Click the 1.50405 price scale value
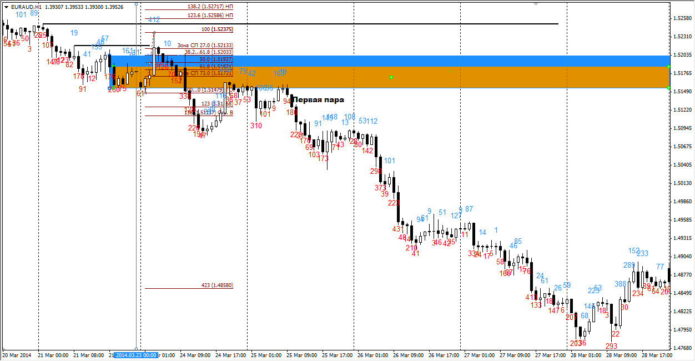695x361 pixels. pos(682,164)
